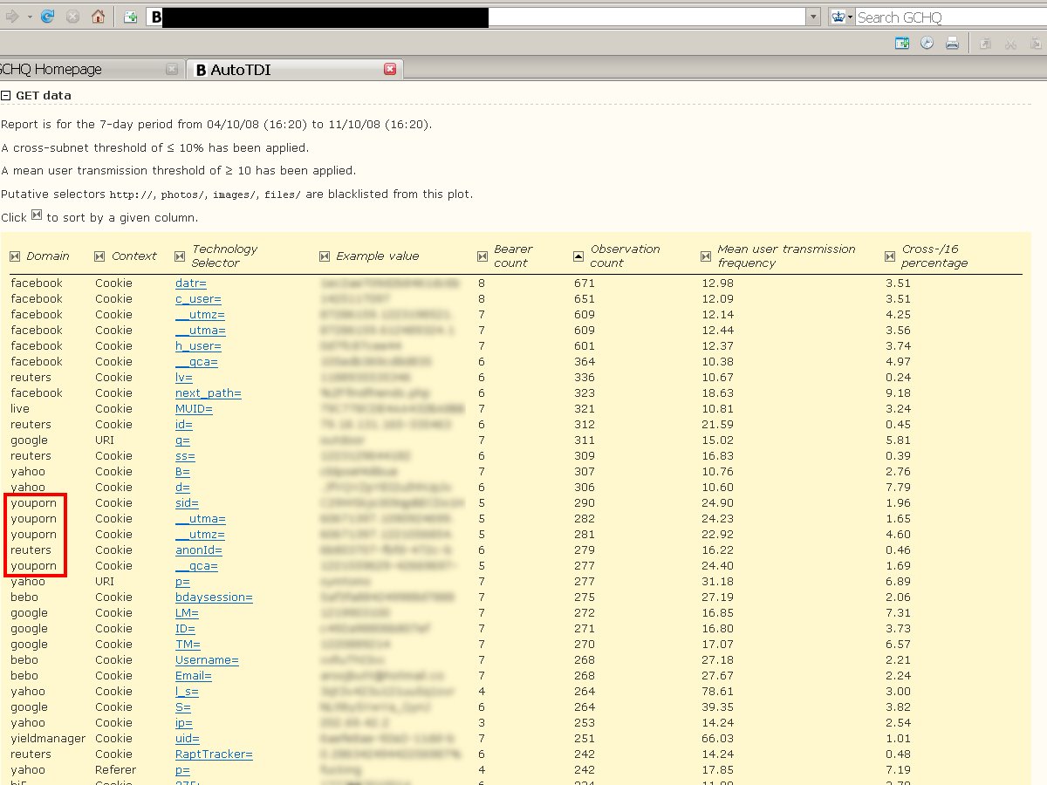
Task: Open the q= selector link
Action: tap(182, 440)
